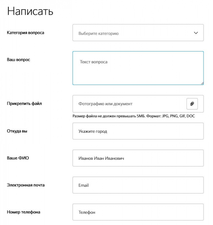This screenshot has width=213, height=225.
Task: Click the 'Написать' page heading
Action: pos(30,11)
